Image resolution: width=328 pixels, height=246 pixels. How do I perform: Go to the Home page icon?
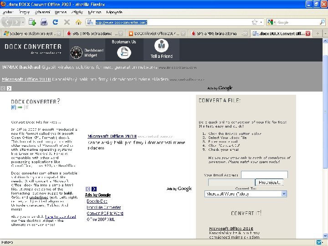coord(78,22)
